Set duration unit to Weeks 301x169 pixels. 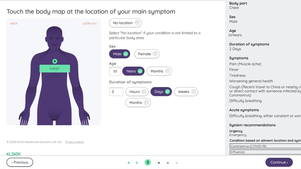pyautogui.click(x=186, y=92)
